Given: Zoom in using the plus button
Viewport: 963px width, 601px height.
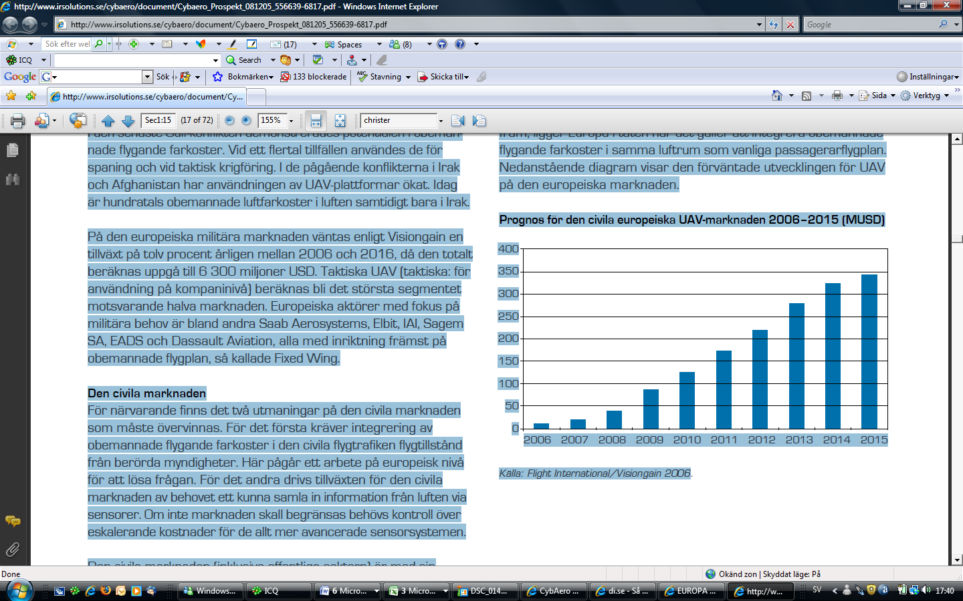Looking at the screenshot, I should pos(246,121).
